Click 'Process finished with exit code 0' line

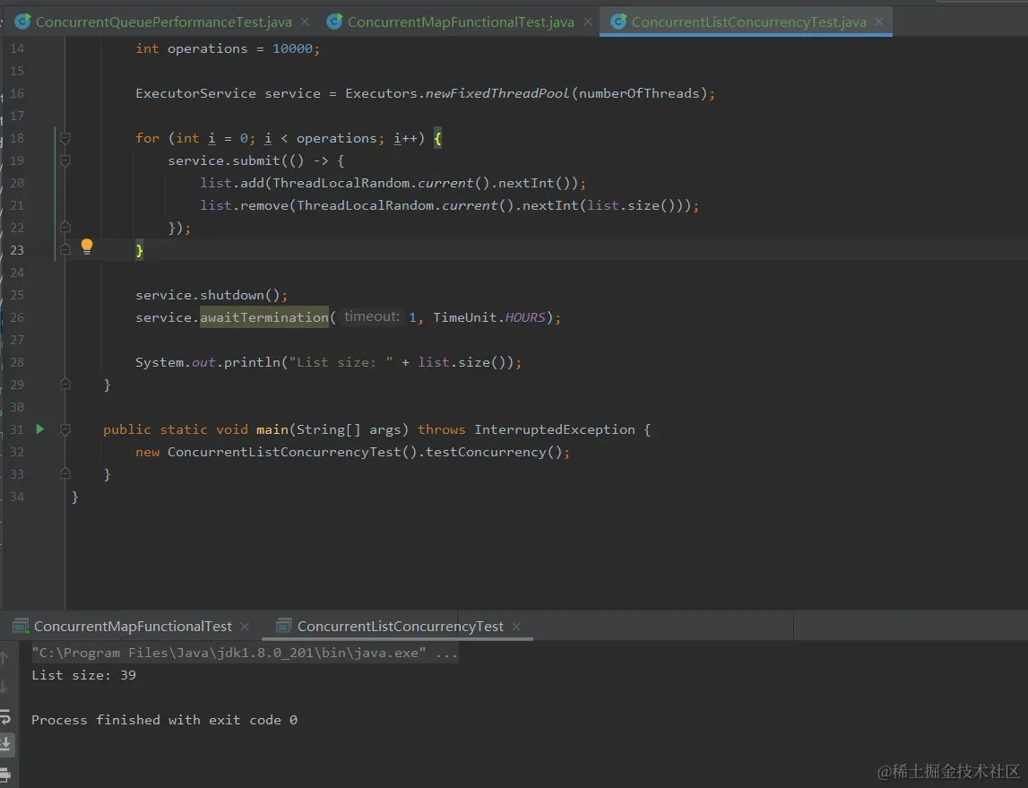tap(165, 720)
